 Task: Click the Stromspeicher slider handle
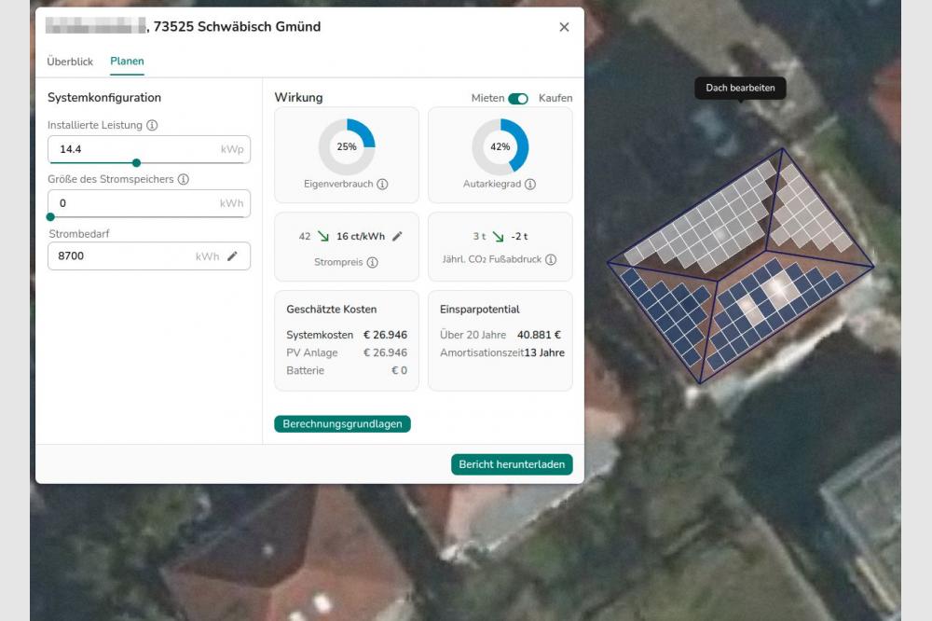pyautogui.click(x=51, y=215)
